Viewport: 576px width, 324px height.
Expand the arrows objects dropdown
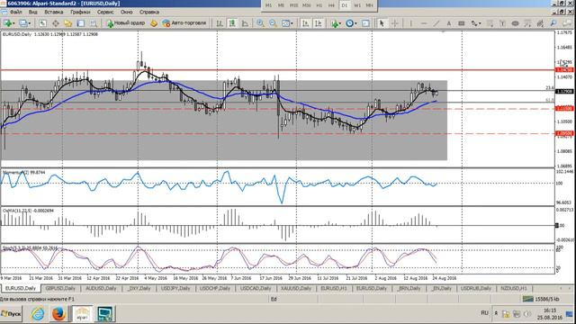click(480, 23)
